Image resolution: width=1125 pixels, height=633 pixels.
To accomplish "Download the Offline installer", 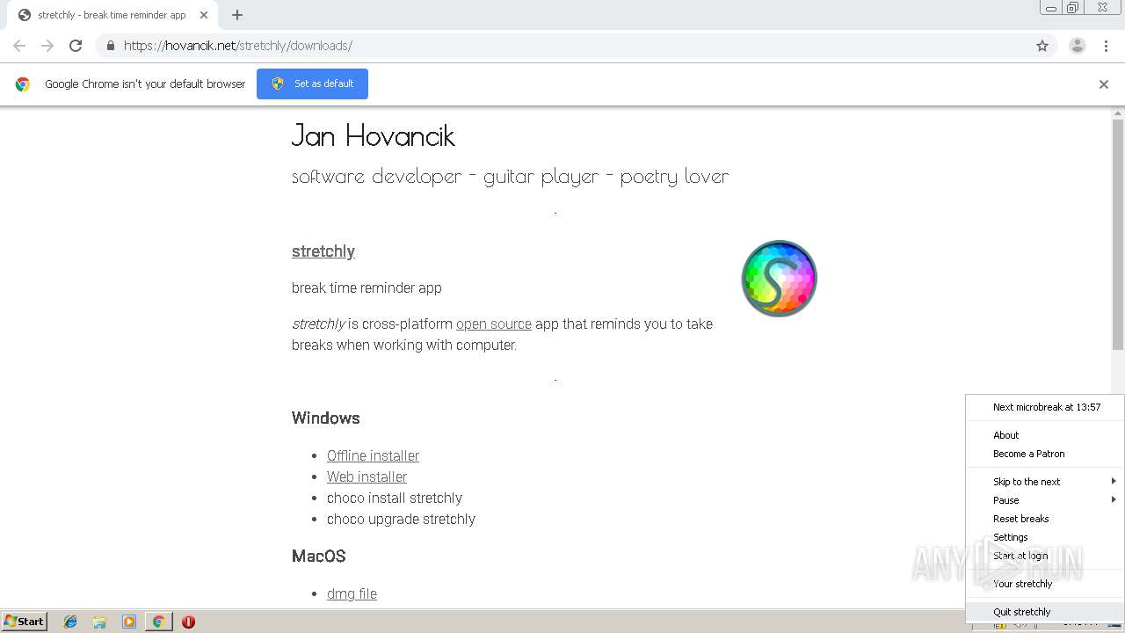I will 373,455.
